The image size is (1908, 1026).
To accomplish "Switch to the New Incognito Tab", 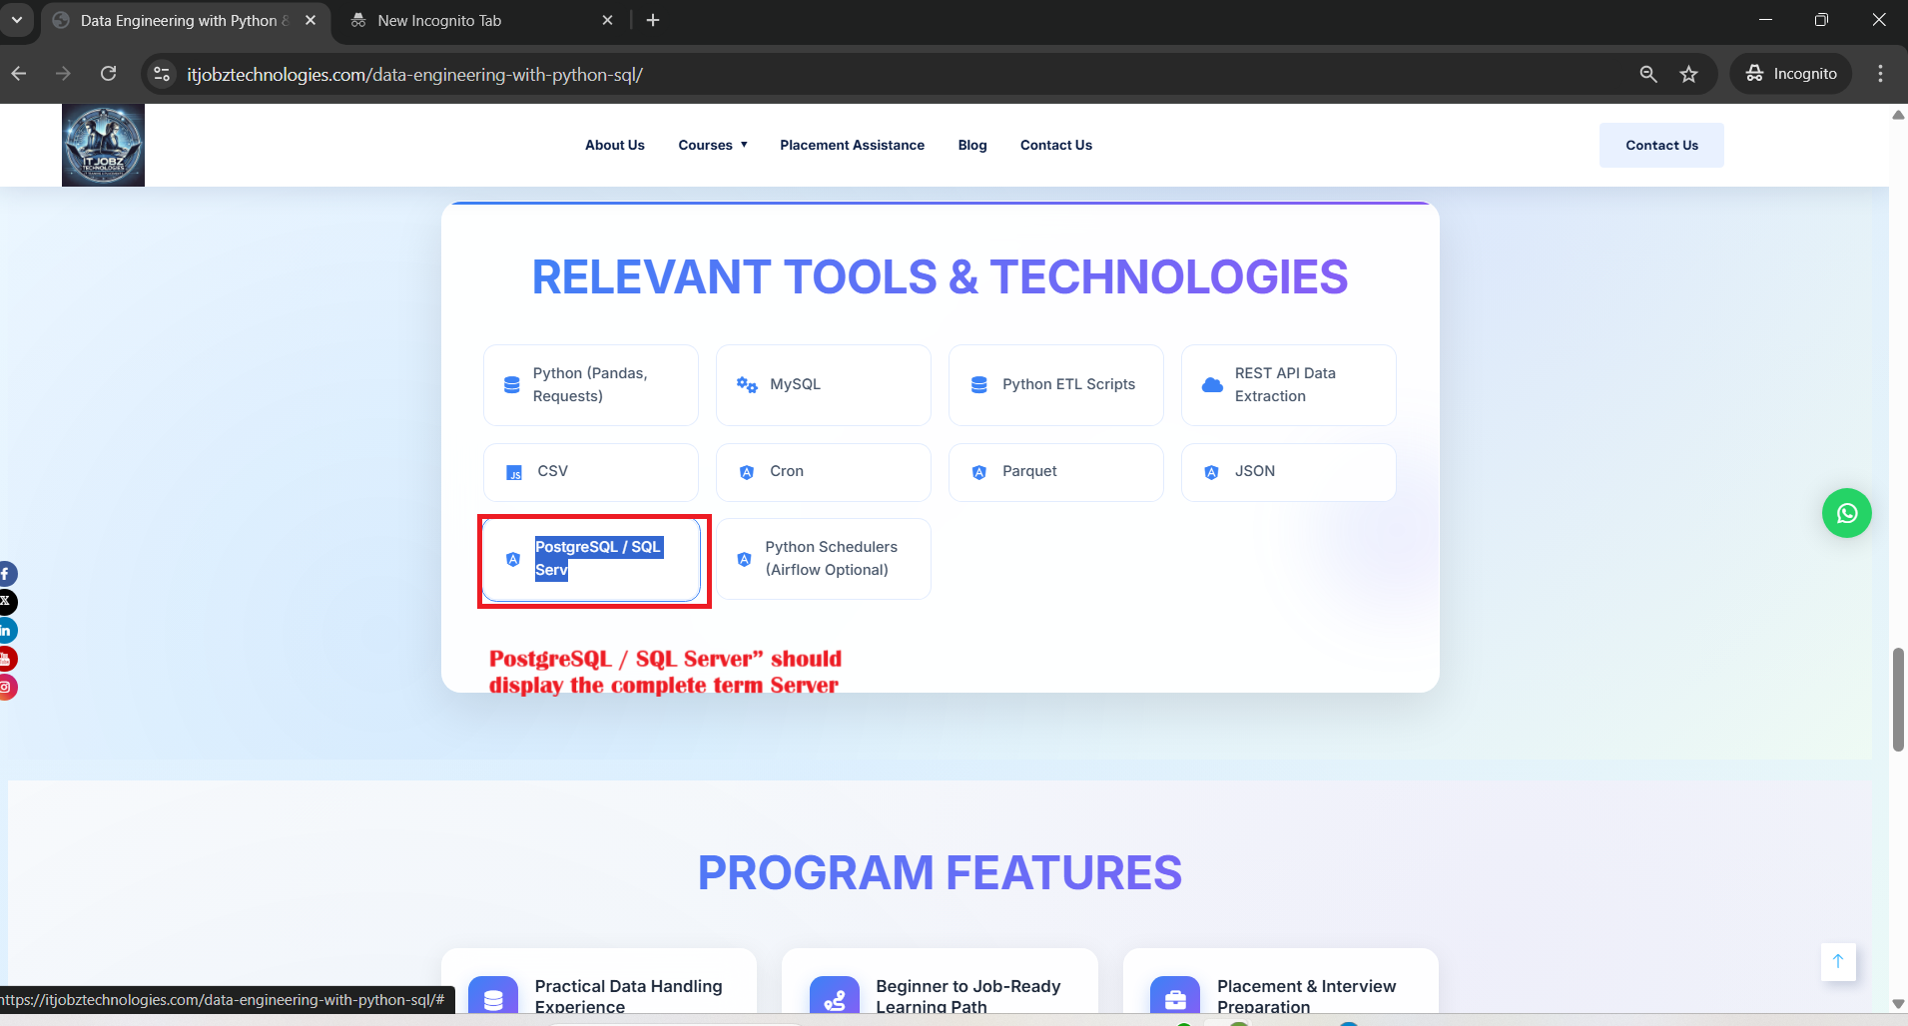I will (x=439, y=20).
